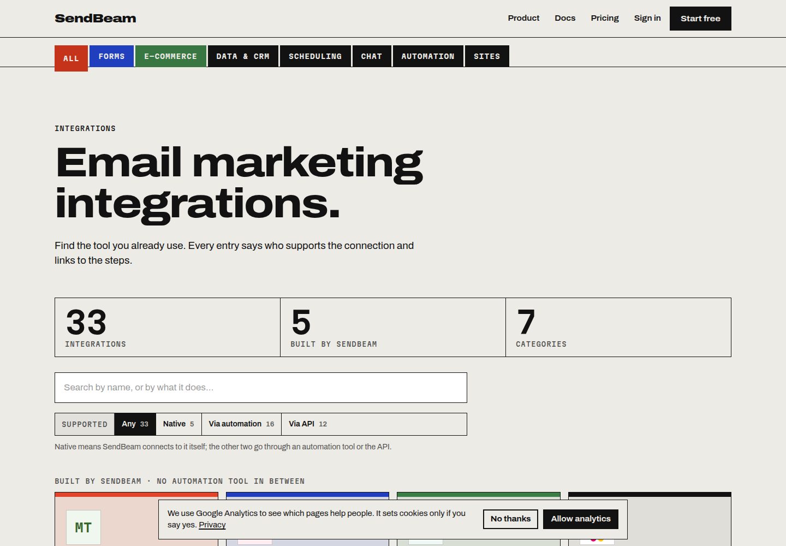Switch to the FORMS category tab

(x=111, y=56)
